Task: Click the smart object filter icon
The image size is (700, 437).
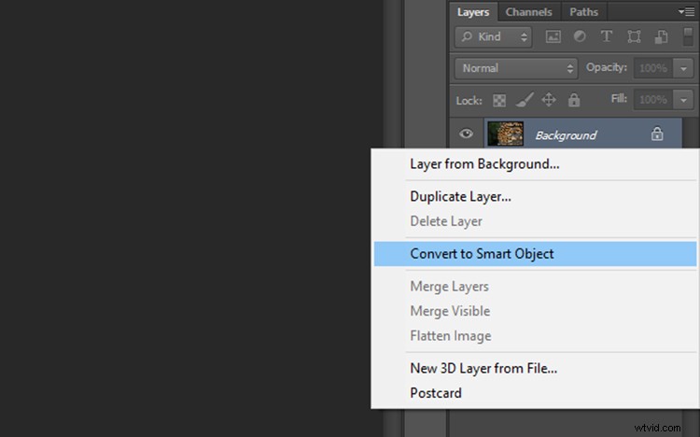Action: (661, 37)
